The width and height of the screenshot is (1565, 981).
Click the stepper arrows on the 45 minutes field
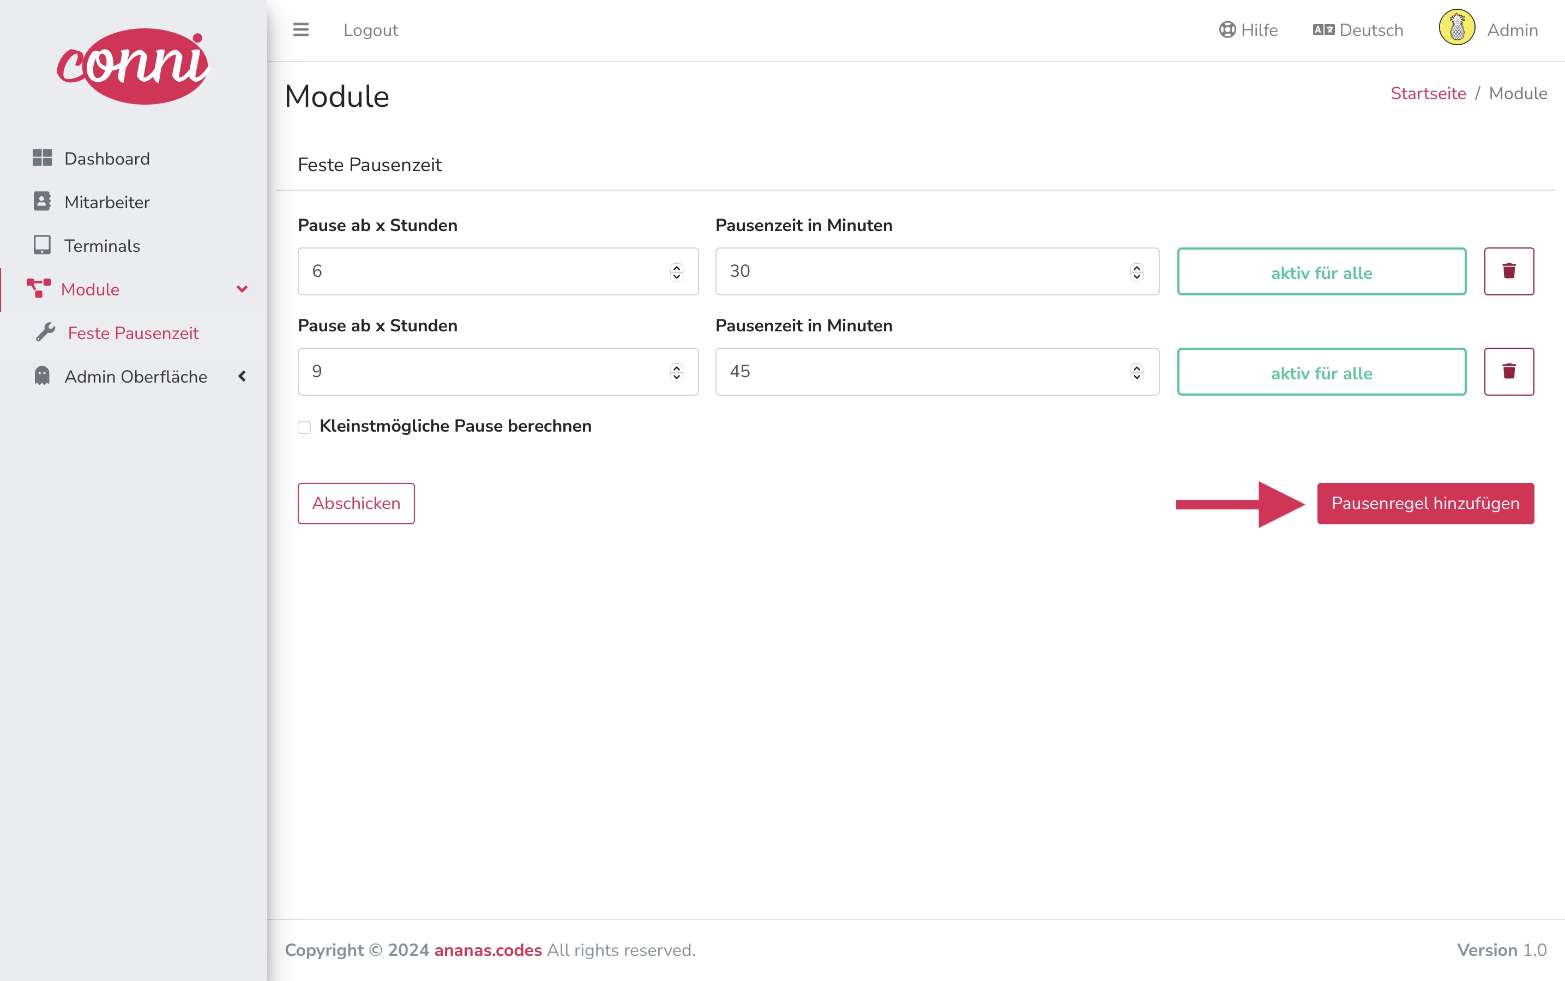click(x=1136, y=372)
